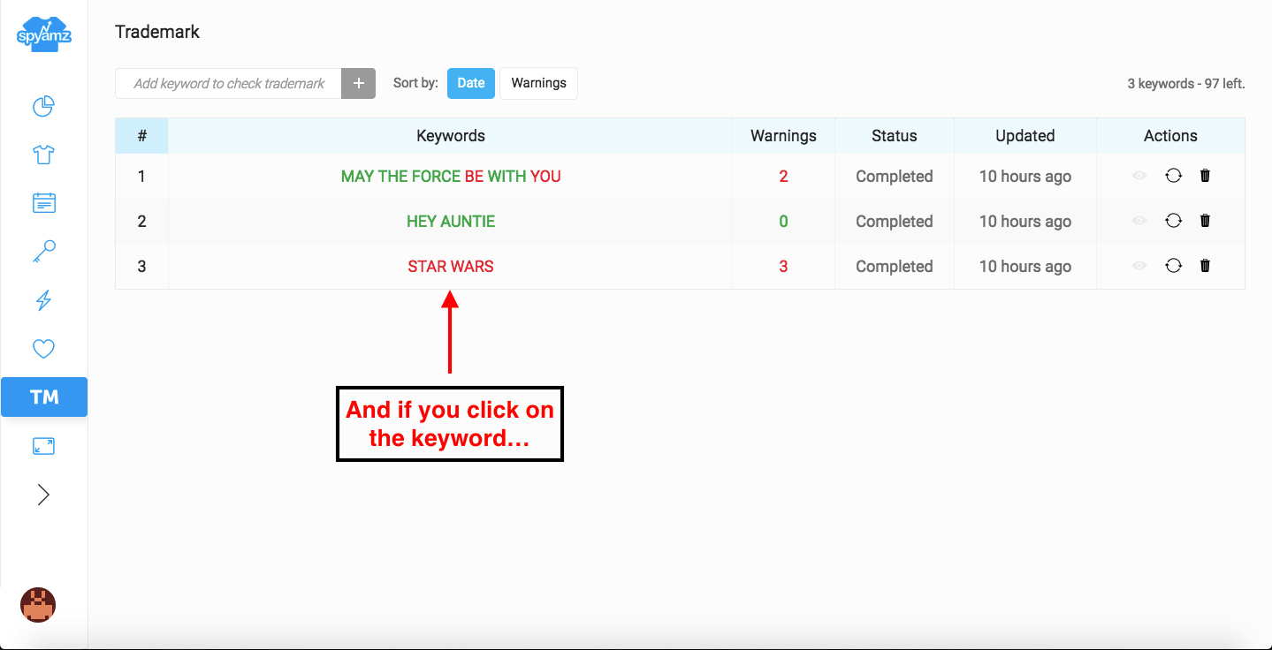Image resolution: width=1272 pixels, height=650 pixels.
Task: Focus the add keyword trademark input field
Action: click(x=228, y=84)
